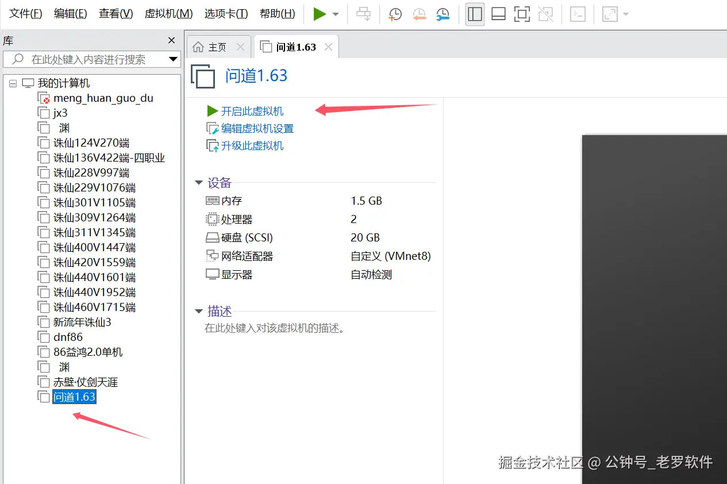This screenshot has width=727, height=484.
Task: Open the power options dropdown arrow
Action: coord(336,14)
